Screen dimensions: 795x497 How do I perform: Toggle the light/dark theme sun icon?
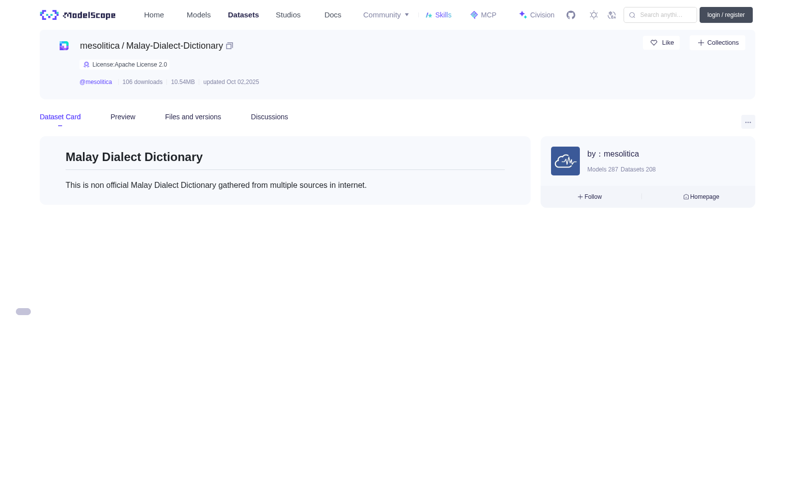pyautogui.click(x=594, y=15)
